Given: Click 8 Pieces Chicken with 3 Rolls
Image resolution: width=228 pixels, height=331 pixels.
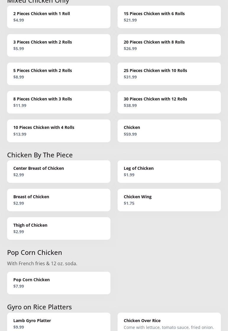Looking at the screenshot, I should [59, 102].
